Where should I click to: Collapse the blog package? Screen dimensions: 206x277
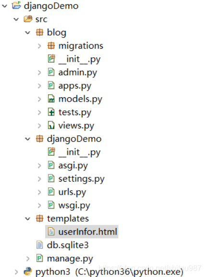click(x=28, y=32)
